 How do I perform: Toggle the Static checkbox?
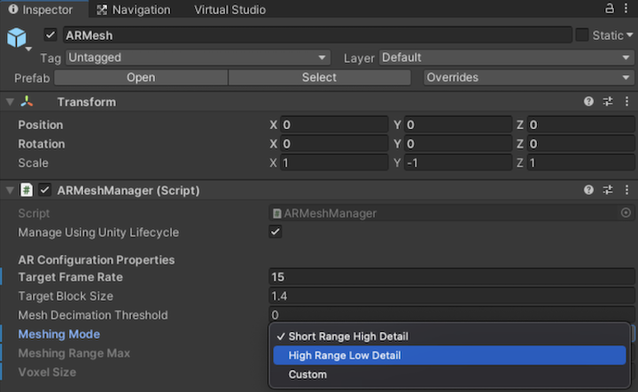tap(582, 35)
